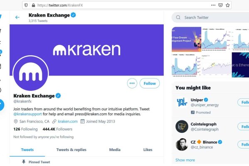The image size is (249, 166).
Task: Open the kraken.com website link
Action: (x=68, y=122)
